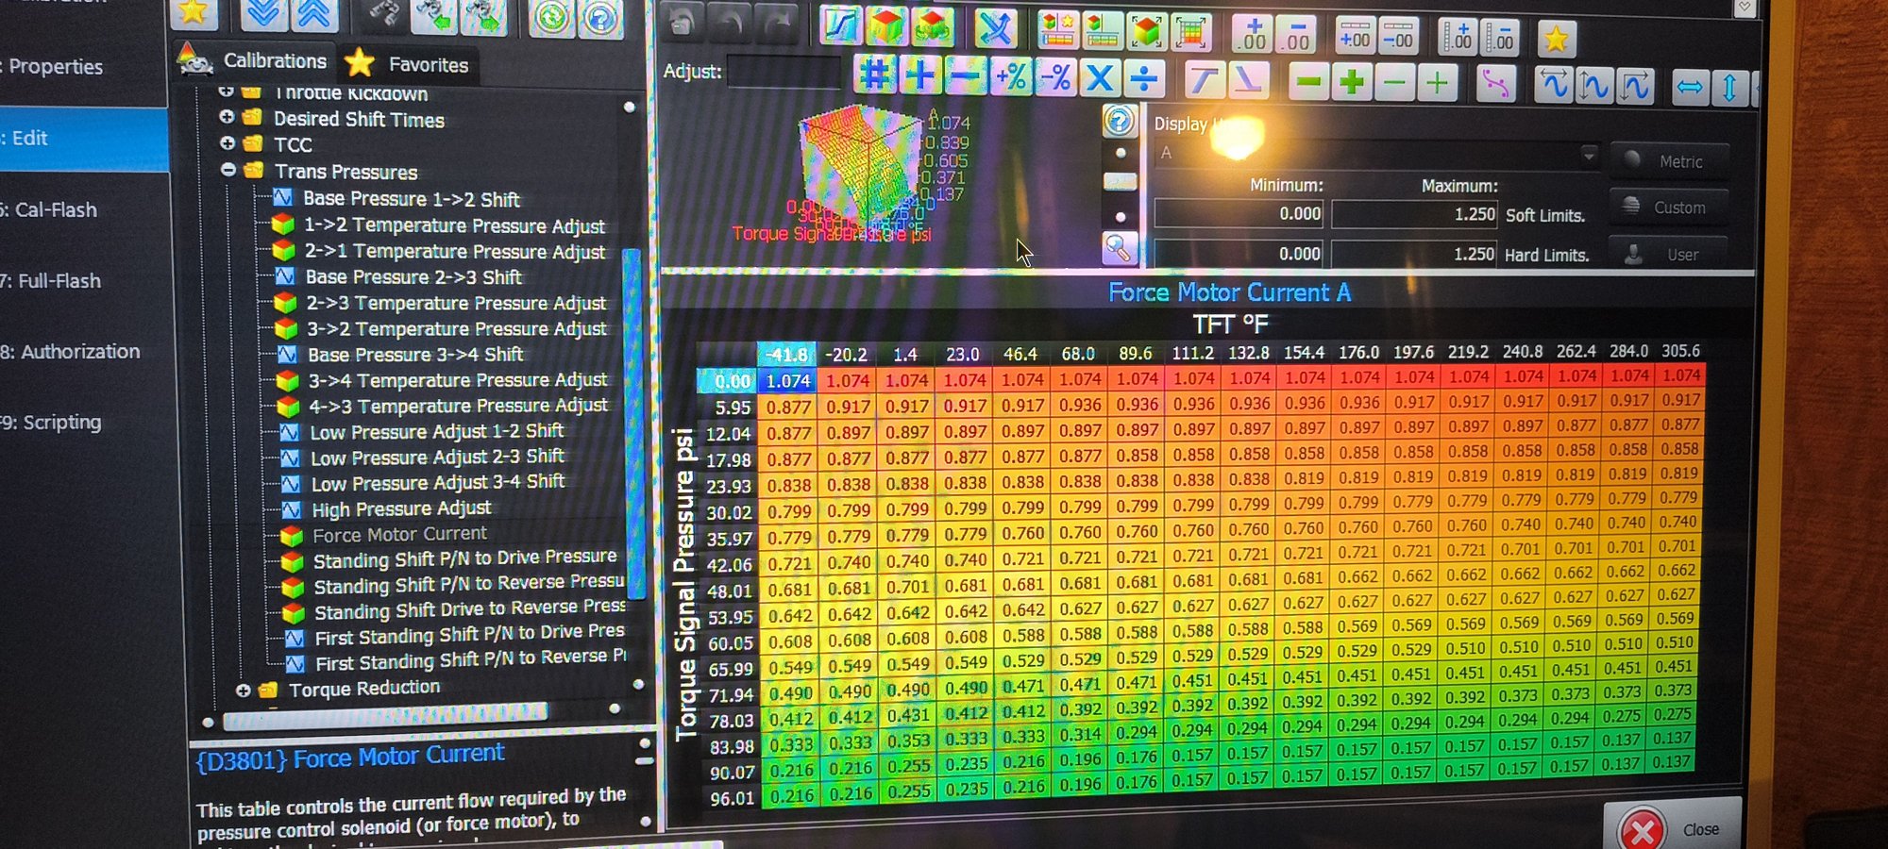Click the yellow star favorite toolbar icon

point(1556,39)
